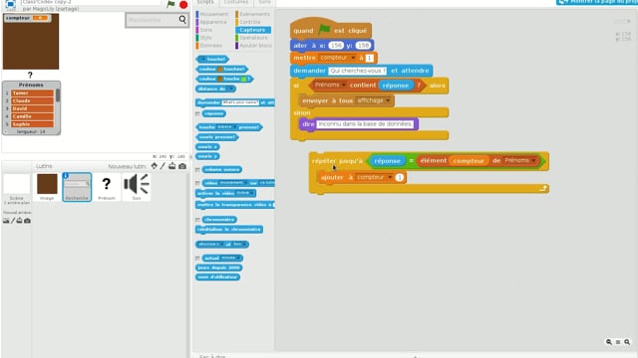
Task: Open dropdown on actuel minute block
Action: (x=237, y=259)
